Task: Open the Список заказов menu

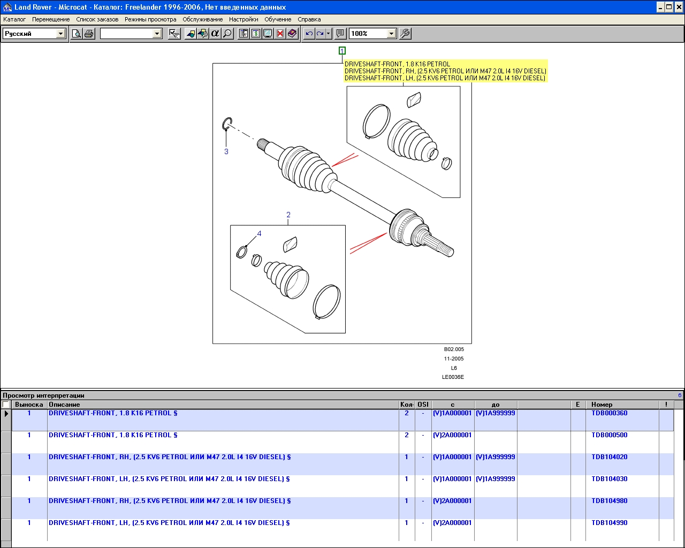Action: [97, 19]
